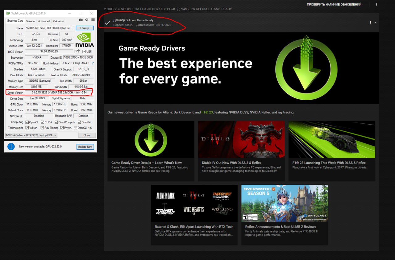Click the Update Now button

click(85, 147)
